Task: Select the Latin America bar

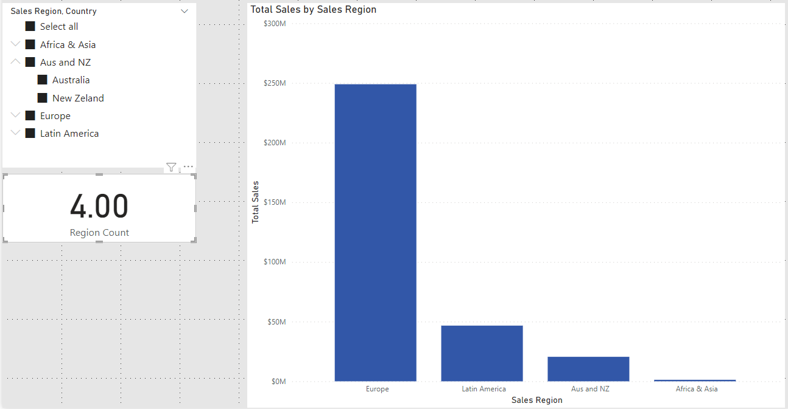Action: tap(482, 354)
